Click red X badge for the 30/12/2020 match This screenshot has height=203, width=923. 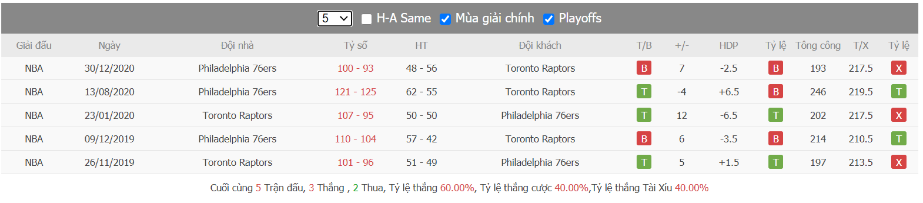[x=898, y=68]
